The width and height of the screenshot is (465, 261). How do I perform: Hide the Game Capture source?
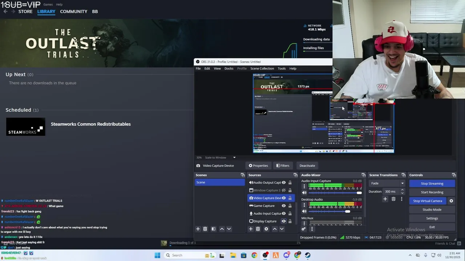tap(284, 206)
